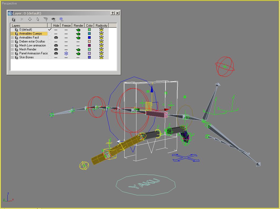
Task: Open blue color swatch of Animables Facil
Action: [x=89, y=37]
